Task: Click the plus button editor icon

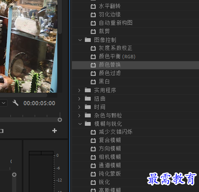Action: [54, 131]
